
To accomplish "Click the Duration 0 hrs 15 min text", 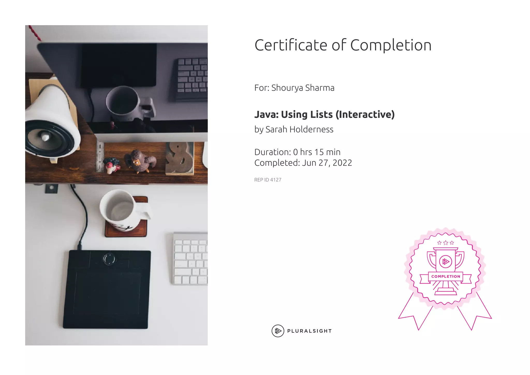I will click(x=297, y=152).
